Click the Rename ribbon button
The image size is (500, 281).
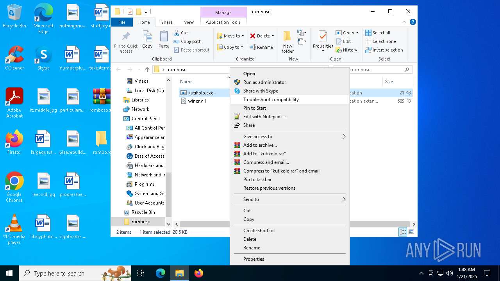pos(262,47)
